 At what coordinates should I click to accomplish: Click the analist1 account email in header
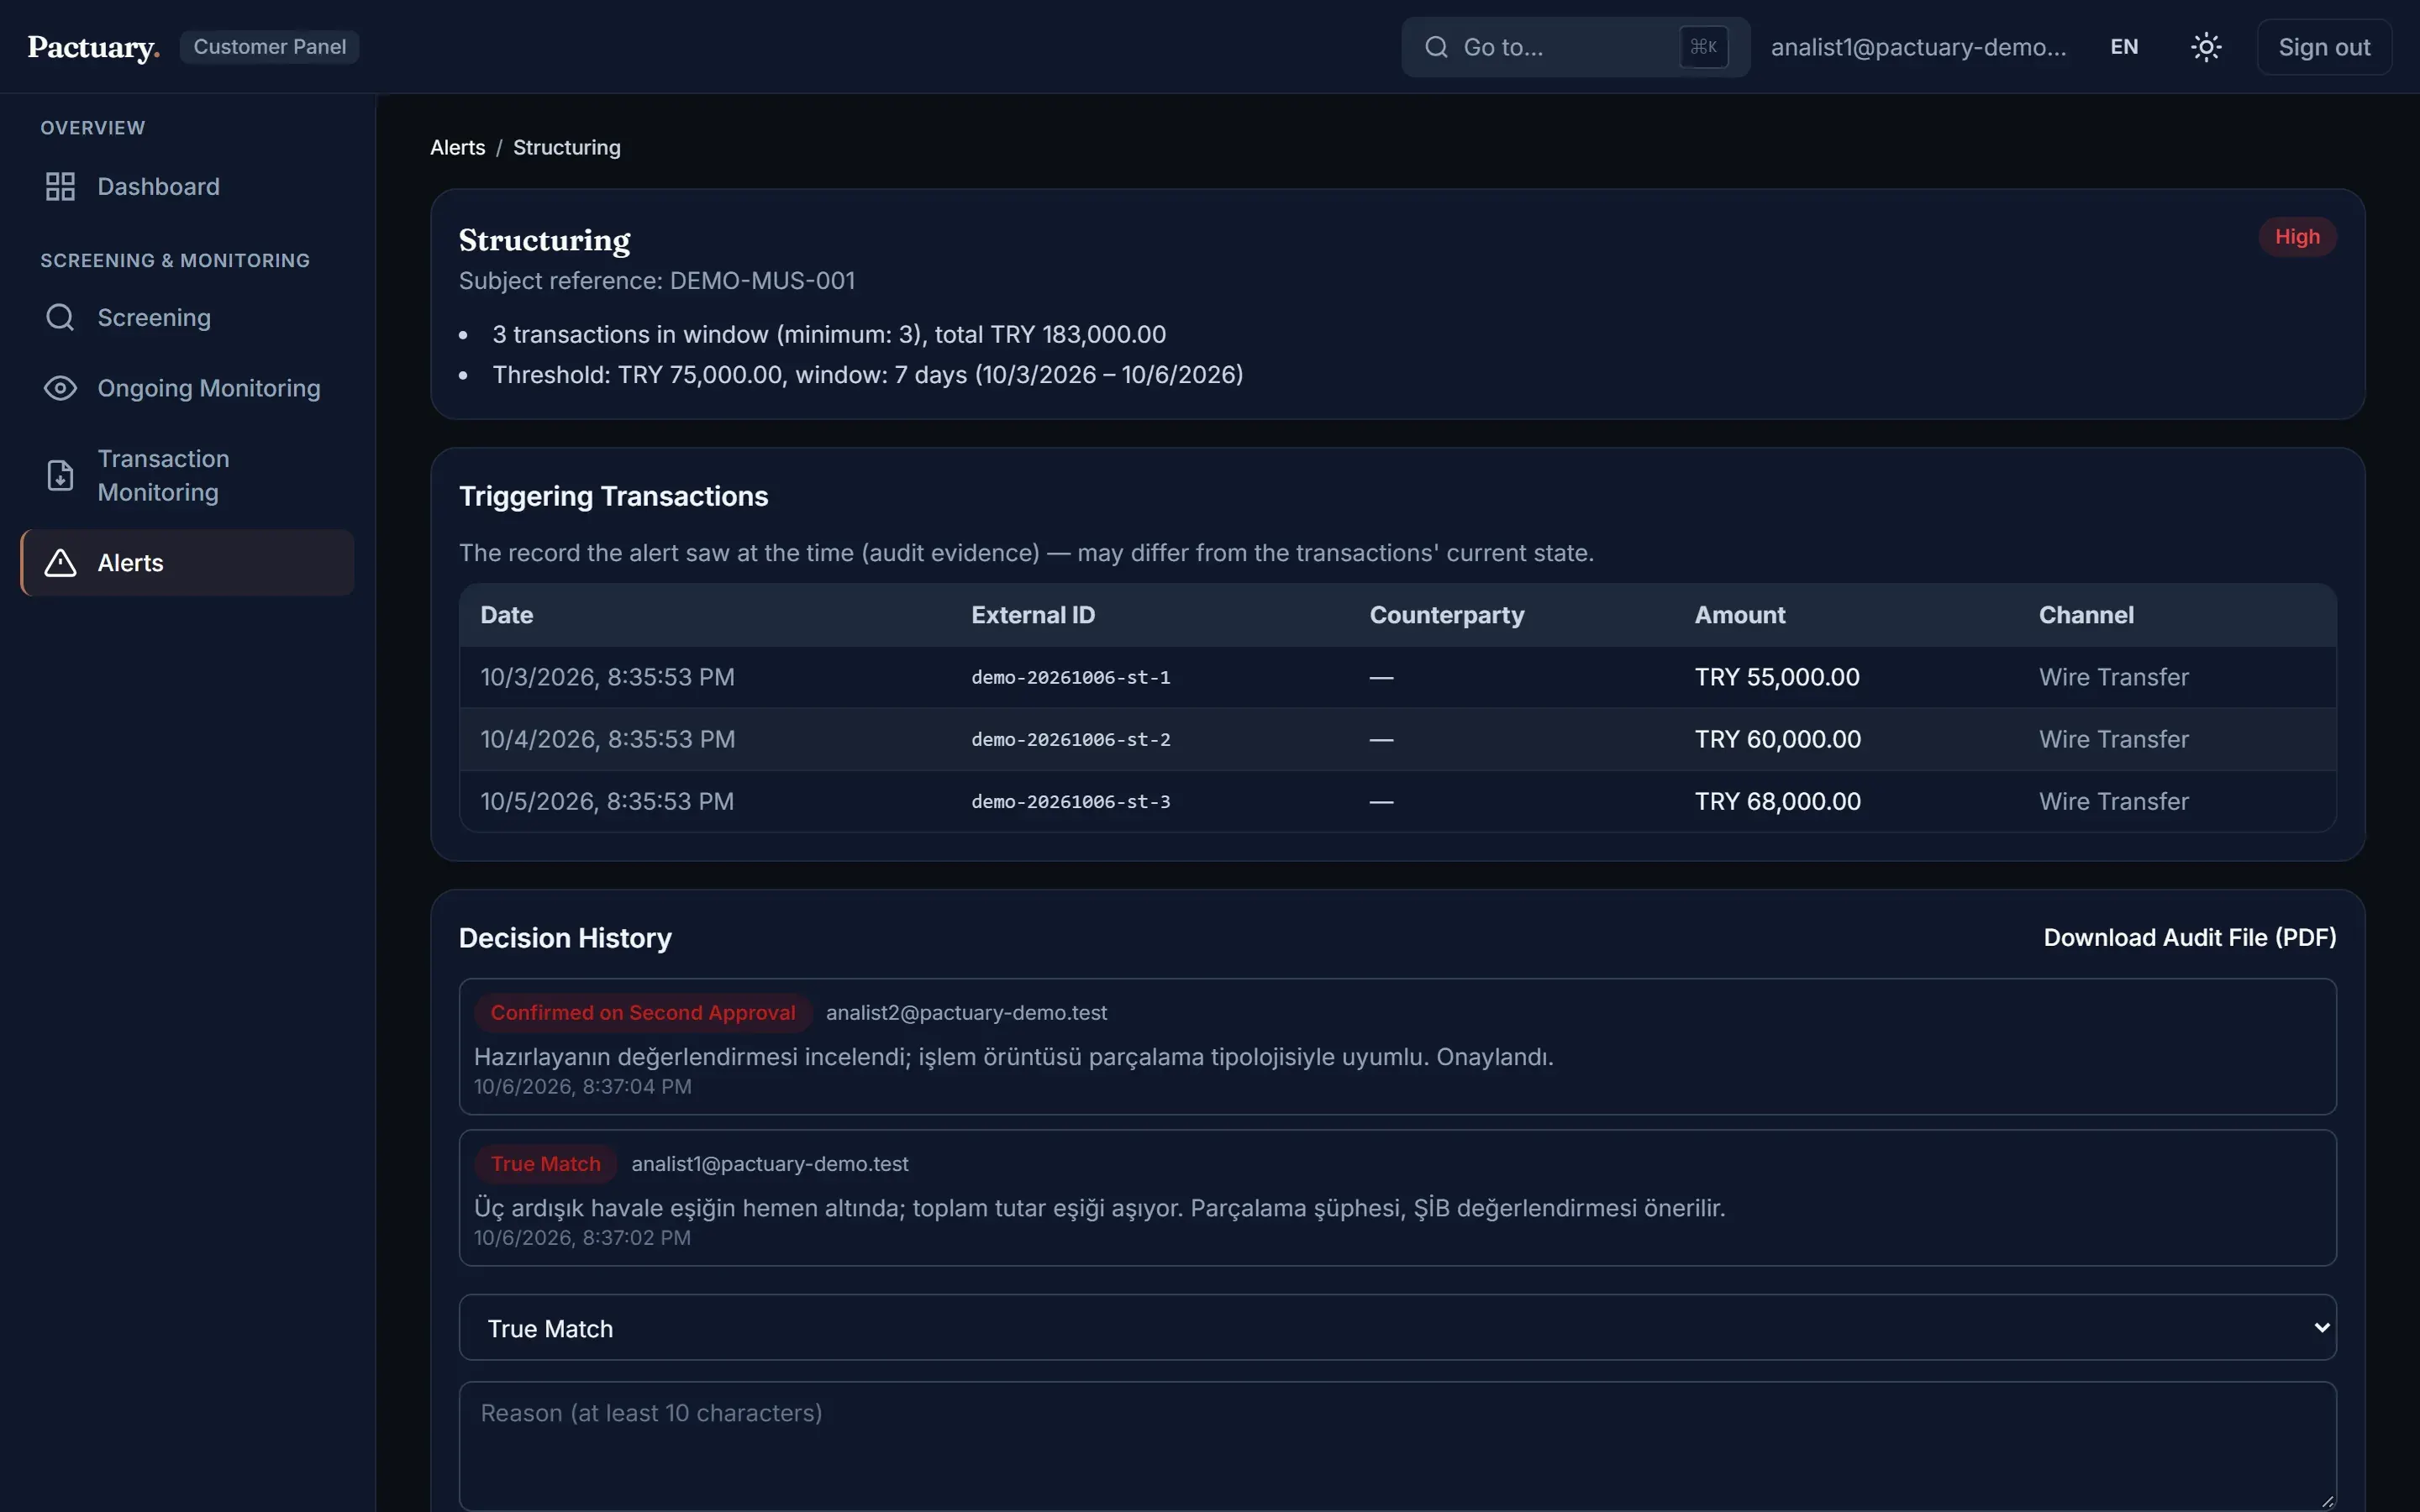point(1918,47)
